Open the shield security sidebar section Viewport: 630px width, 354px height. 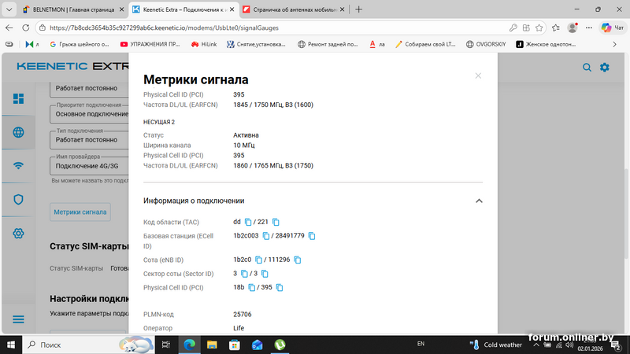click(18, 200)
